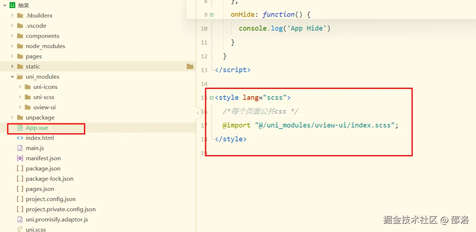Screen dimensions: 476x232
Task: Collapse the 抽奖 project root chevron
Action: (x=5, y=5)
